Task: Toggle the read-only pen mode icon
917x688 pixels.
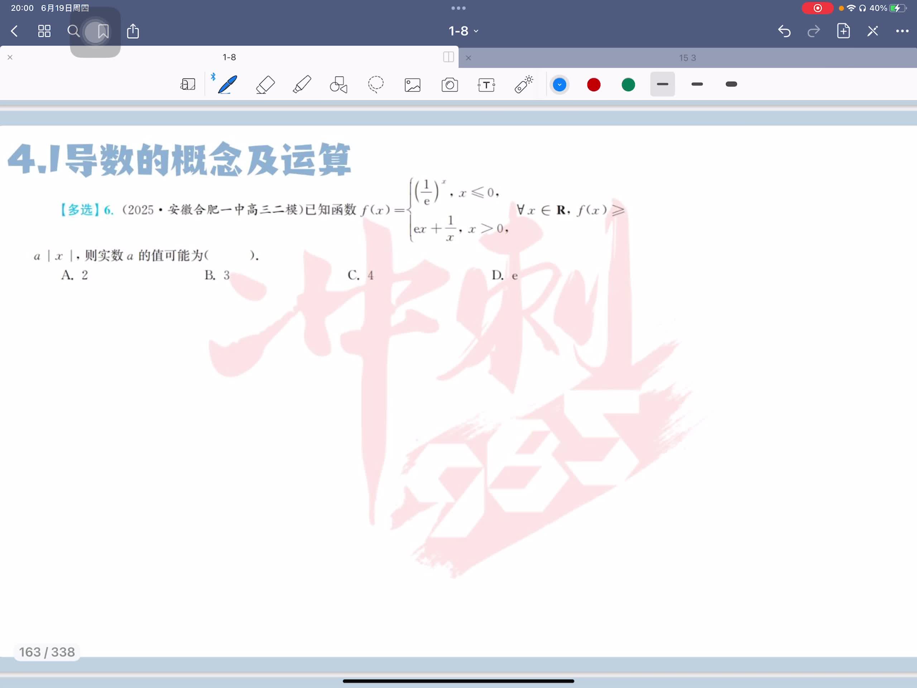Action: pyautogui.click(x=872, y=31)
